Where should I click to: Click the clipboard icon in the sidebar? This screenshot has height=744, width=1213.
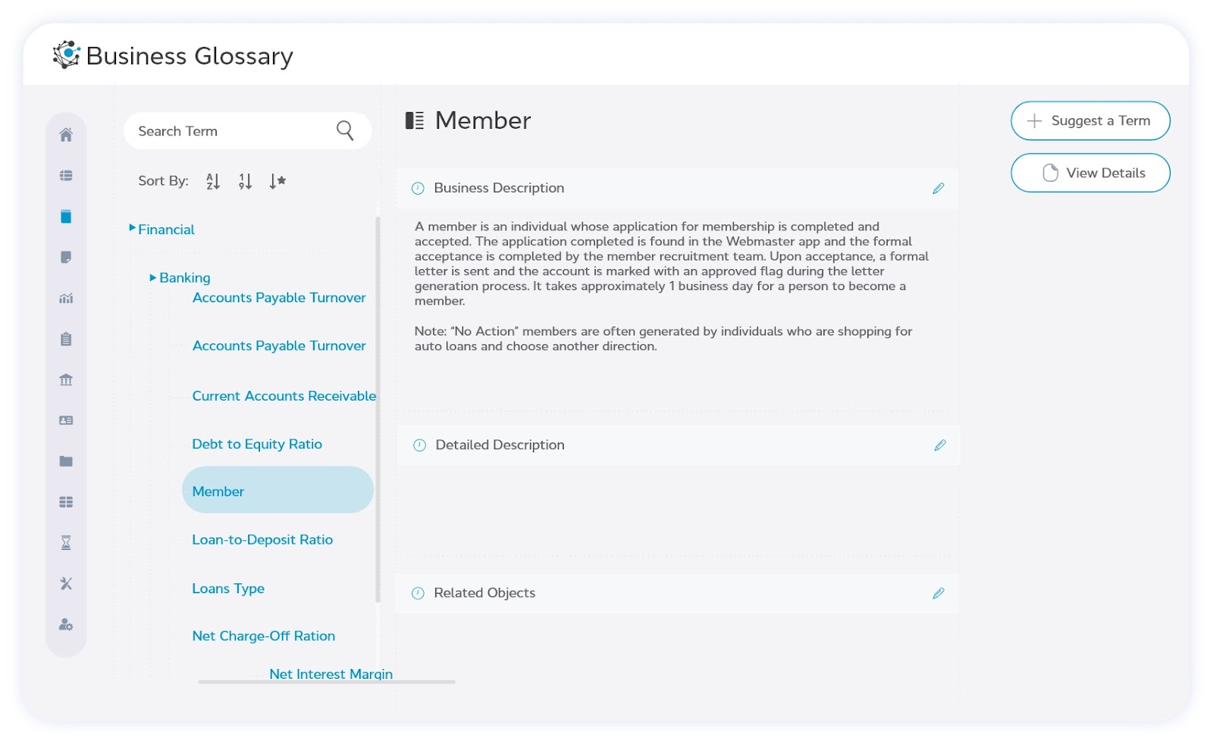click(x=66, y=339)
